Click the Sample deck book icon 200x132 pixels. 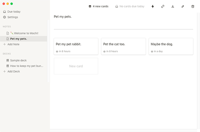click(x=8, y=60)
